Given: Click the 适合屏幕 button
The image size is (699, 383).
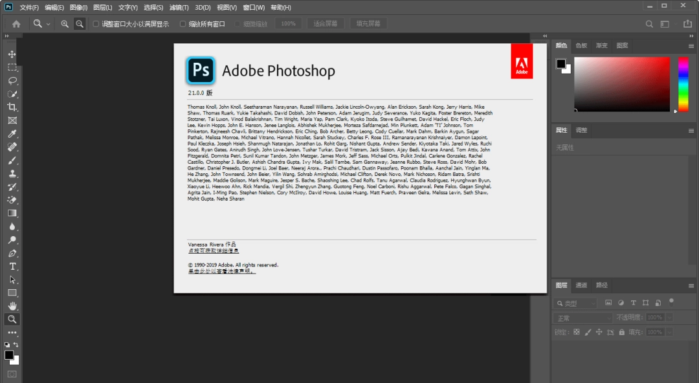Looking at the screenshot, I should (326, 24).
